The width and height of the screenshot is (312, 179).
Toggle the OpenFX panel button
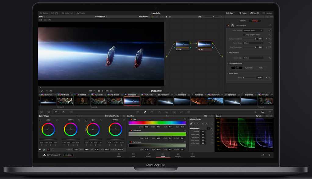[x=255, y=13]
